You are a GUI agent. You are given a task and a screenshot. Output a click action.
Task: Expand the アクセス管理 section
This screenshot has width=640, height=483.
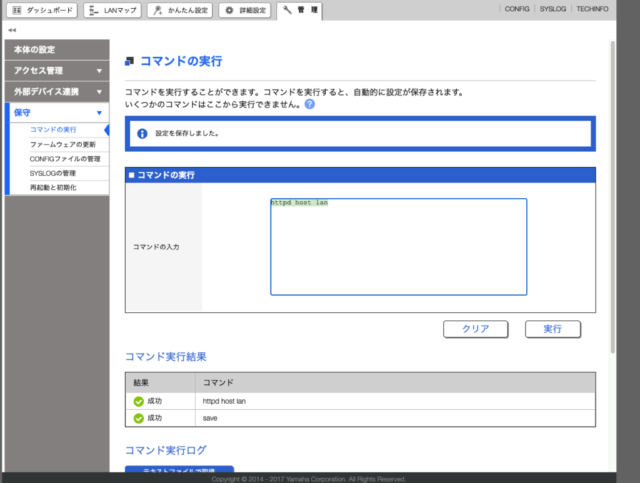[x=56, y=71]
